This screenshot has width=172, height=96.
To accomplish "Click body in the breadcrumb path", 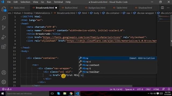I will (96, 13).
